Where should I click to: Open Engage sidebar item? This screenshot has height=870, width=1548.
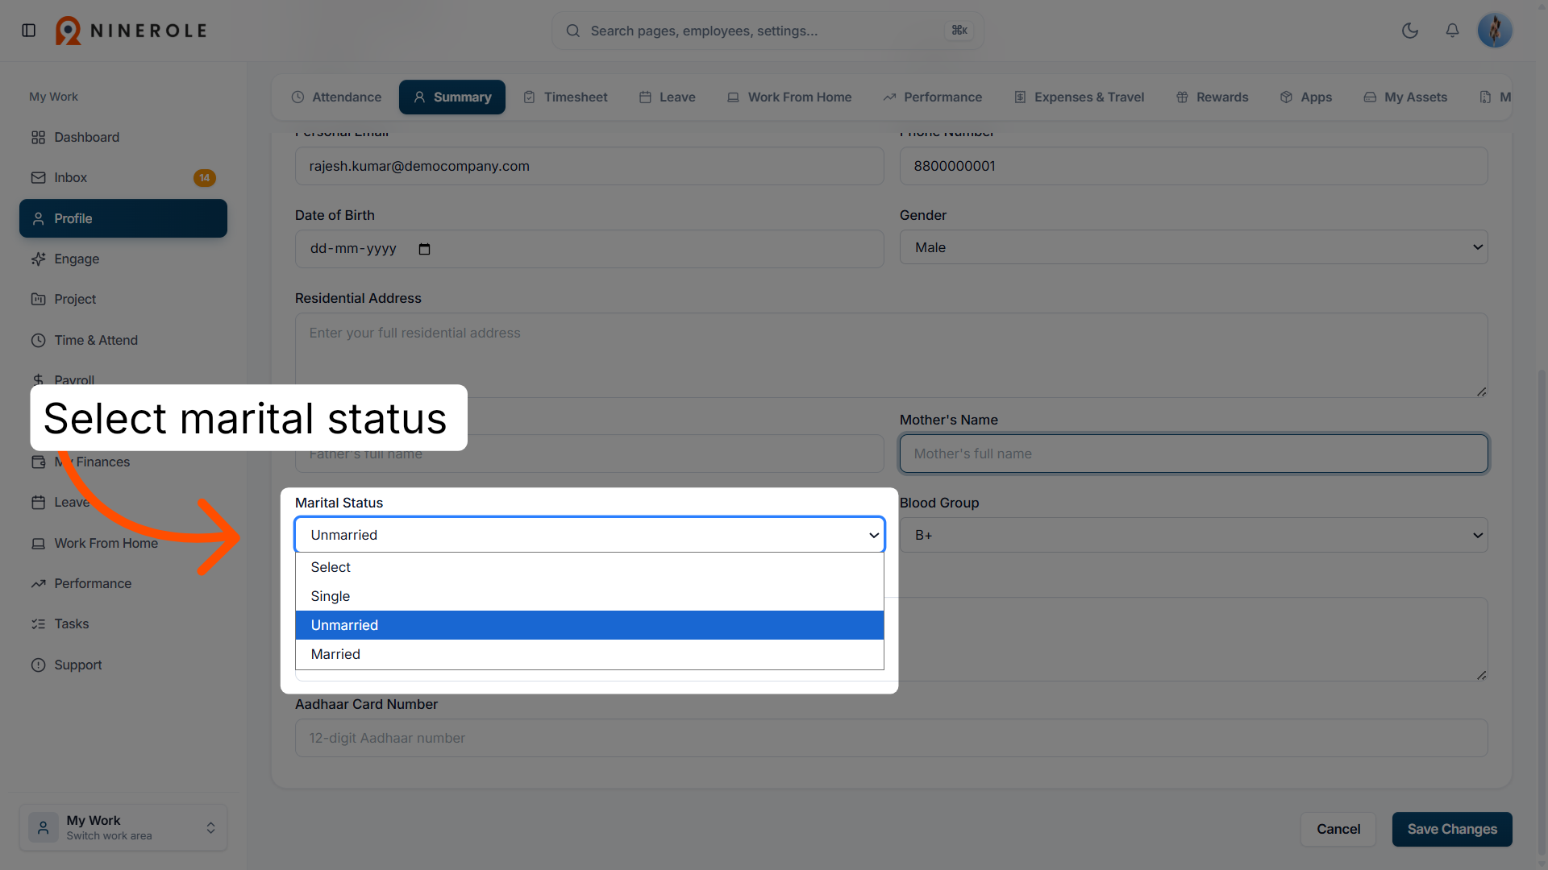(123, 259)
